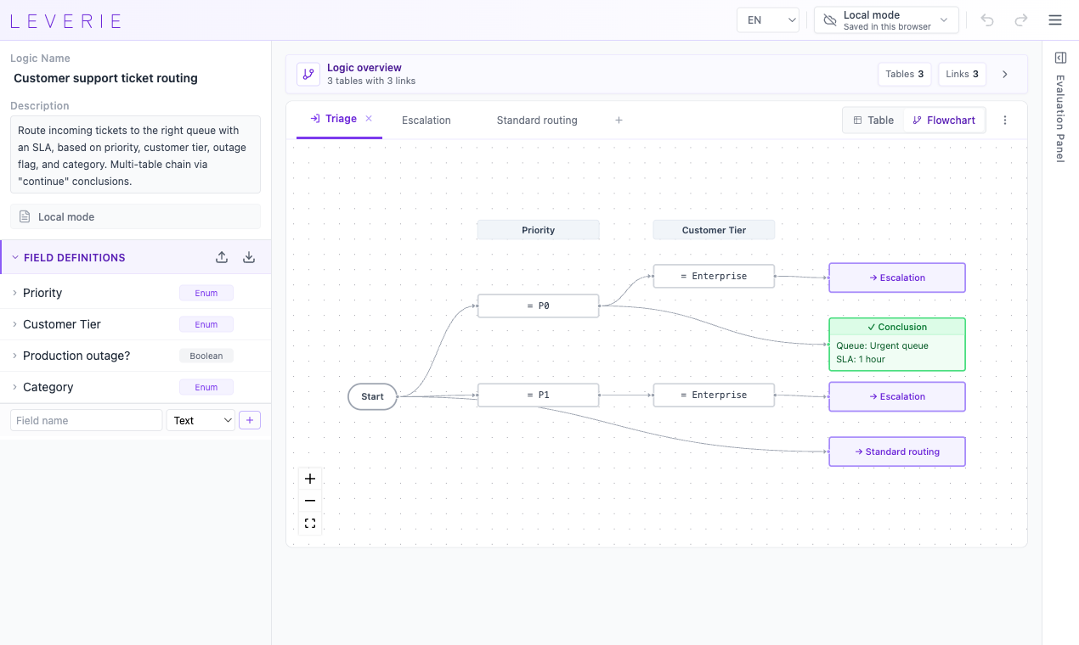Zoom out on the flowchart canvas

pyautogui.click(x=310, y=501)
